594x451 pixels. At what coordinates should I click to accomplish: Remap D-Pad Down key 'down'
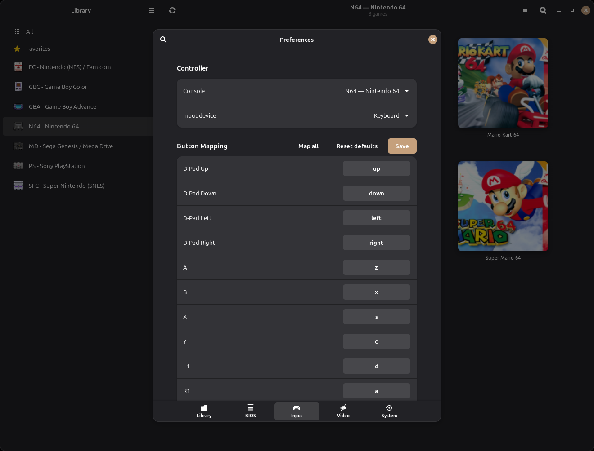click(377, 193)
